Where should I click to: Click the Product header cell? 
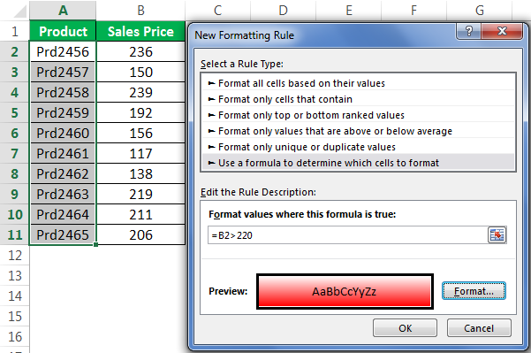(63, 31)
